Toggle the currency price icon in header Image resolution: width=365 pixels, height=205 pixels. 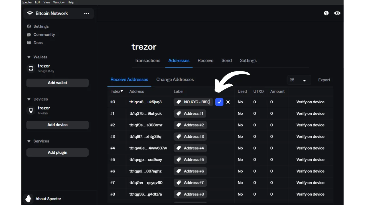pos(326,13)
